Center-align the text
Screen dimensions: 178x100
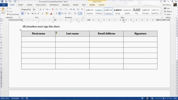click(x=60, y=14)
